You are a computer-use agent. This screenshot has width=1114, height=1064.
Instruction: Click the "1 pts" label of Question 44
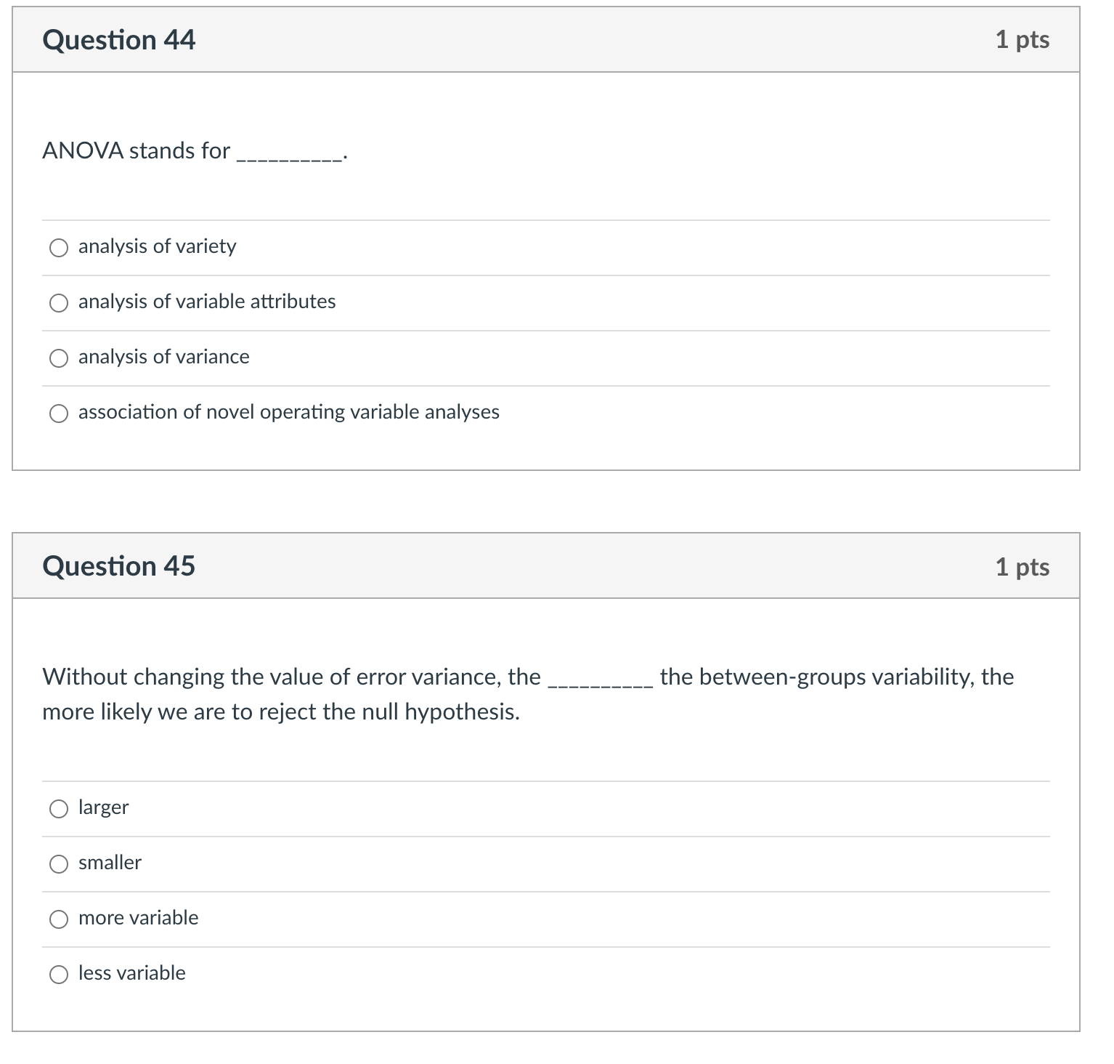pos(1023,40)
